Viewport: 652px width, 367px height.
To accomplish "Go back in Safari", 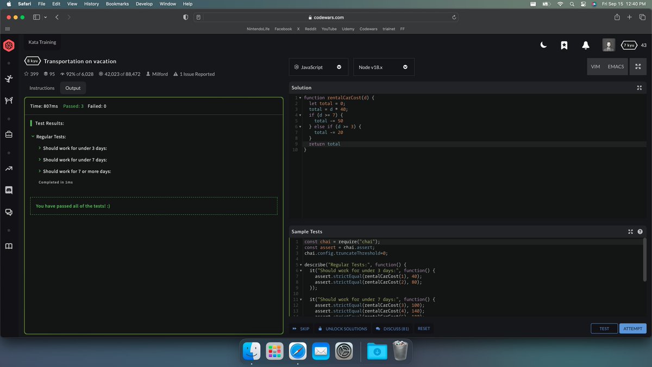I will (x=57, y=17).
